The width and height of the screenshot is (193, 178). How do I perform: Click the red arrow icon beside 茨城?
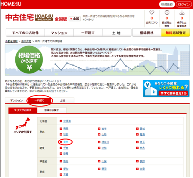[x=99, y=148]
